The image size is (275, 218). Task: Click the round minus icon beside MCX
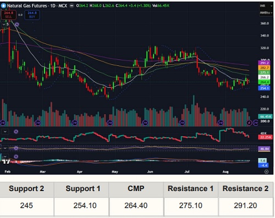click(x=72, y=6)
